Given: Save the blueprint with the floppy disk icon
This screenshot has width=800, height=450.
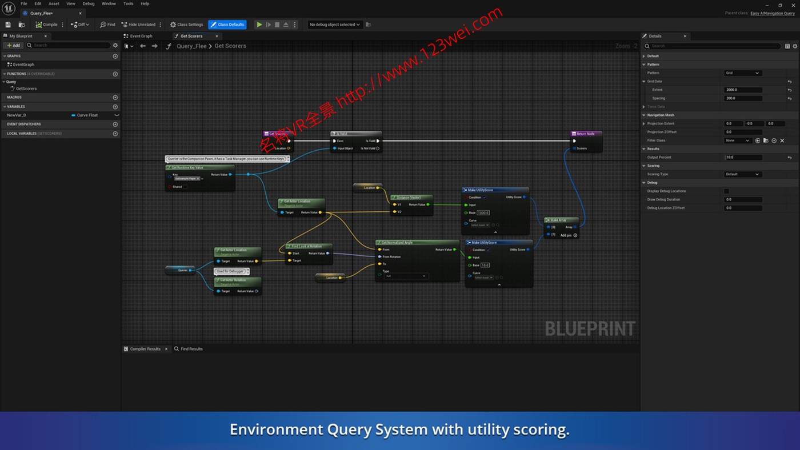Looking at the screenshot, I should [8, 25].
